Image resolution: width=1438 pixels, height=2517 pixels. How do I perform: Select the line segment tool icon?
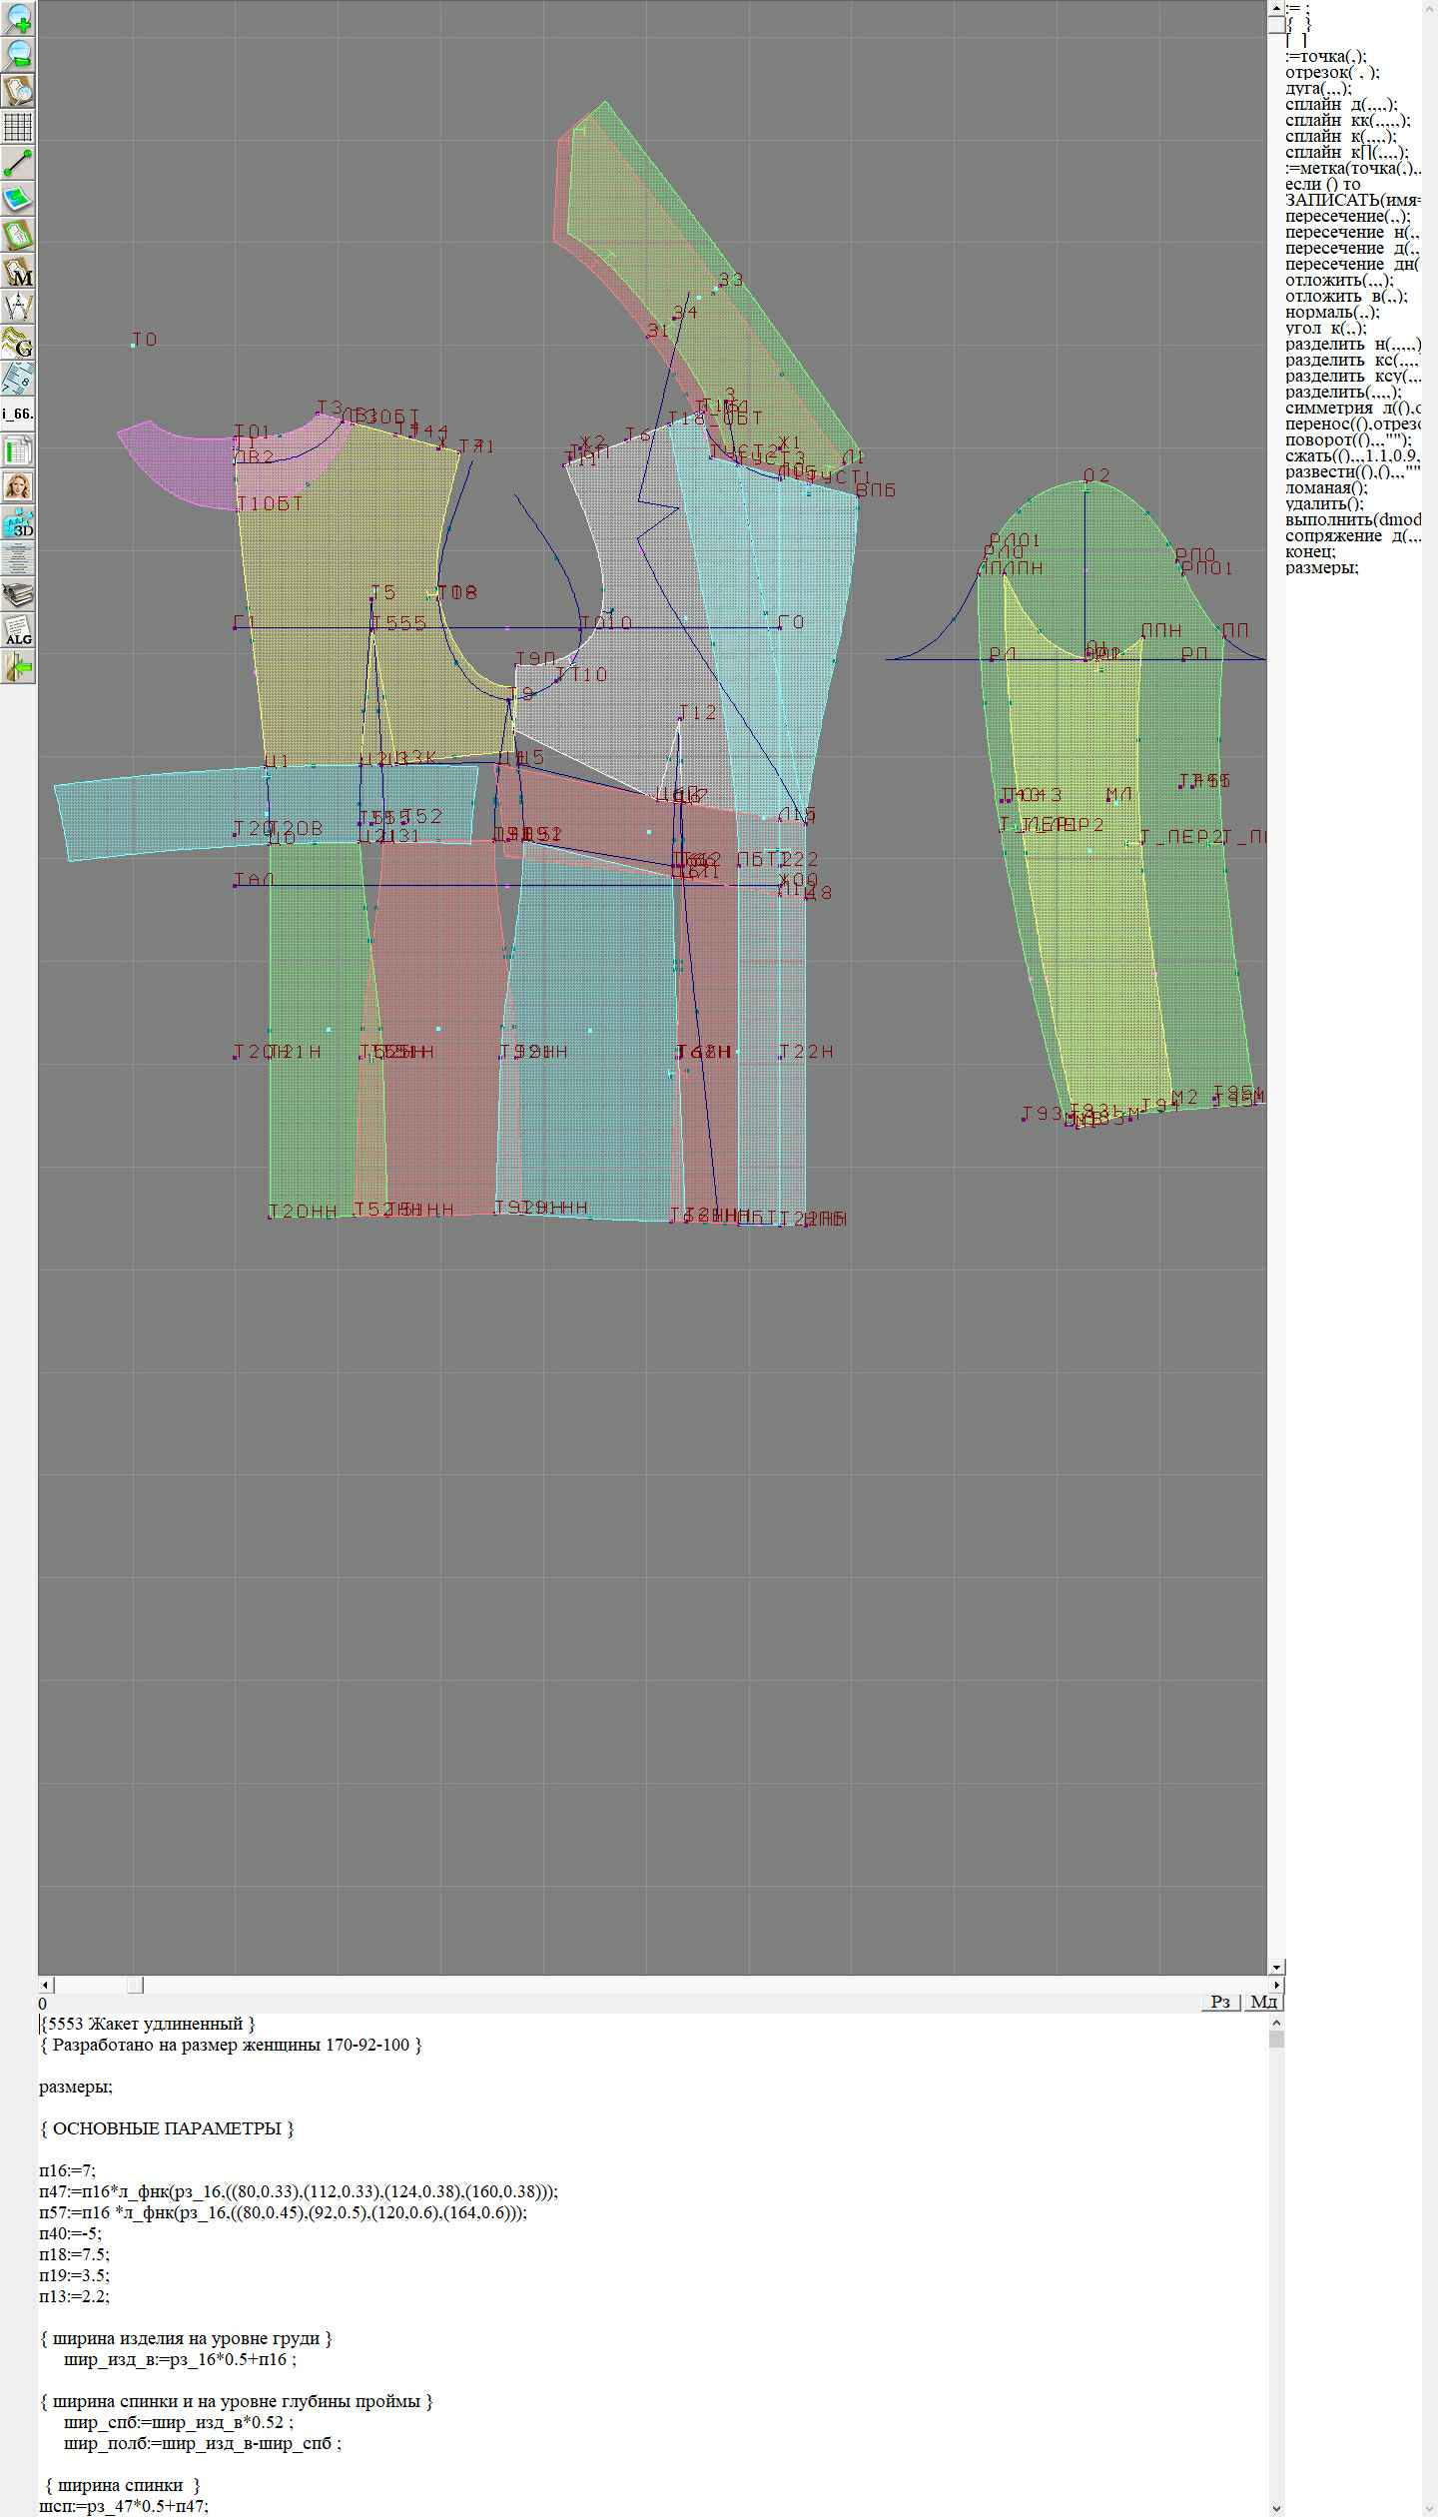tap(18, 163)
